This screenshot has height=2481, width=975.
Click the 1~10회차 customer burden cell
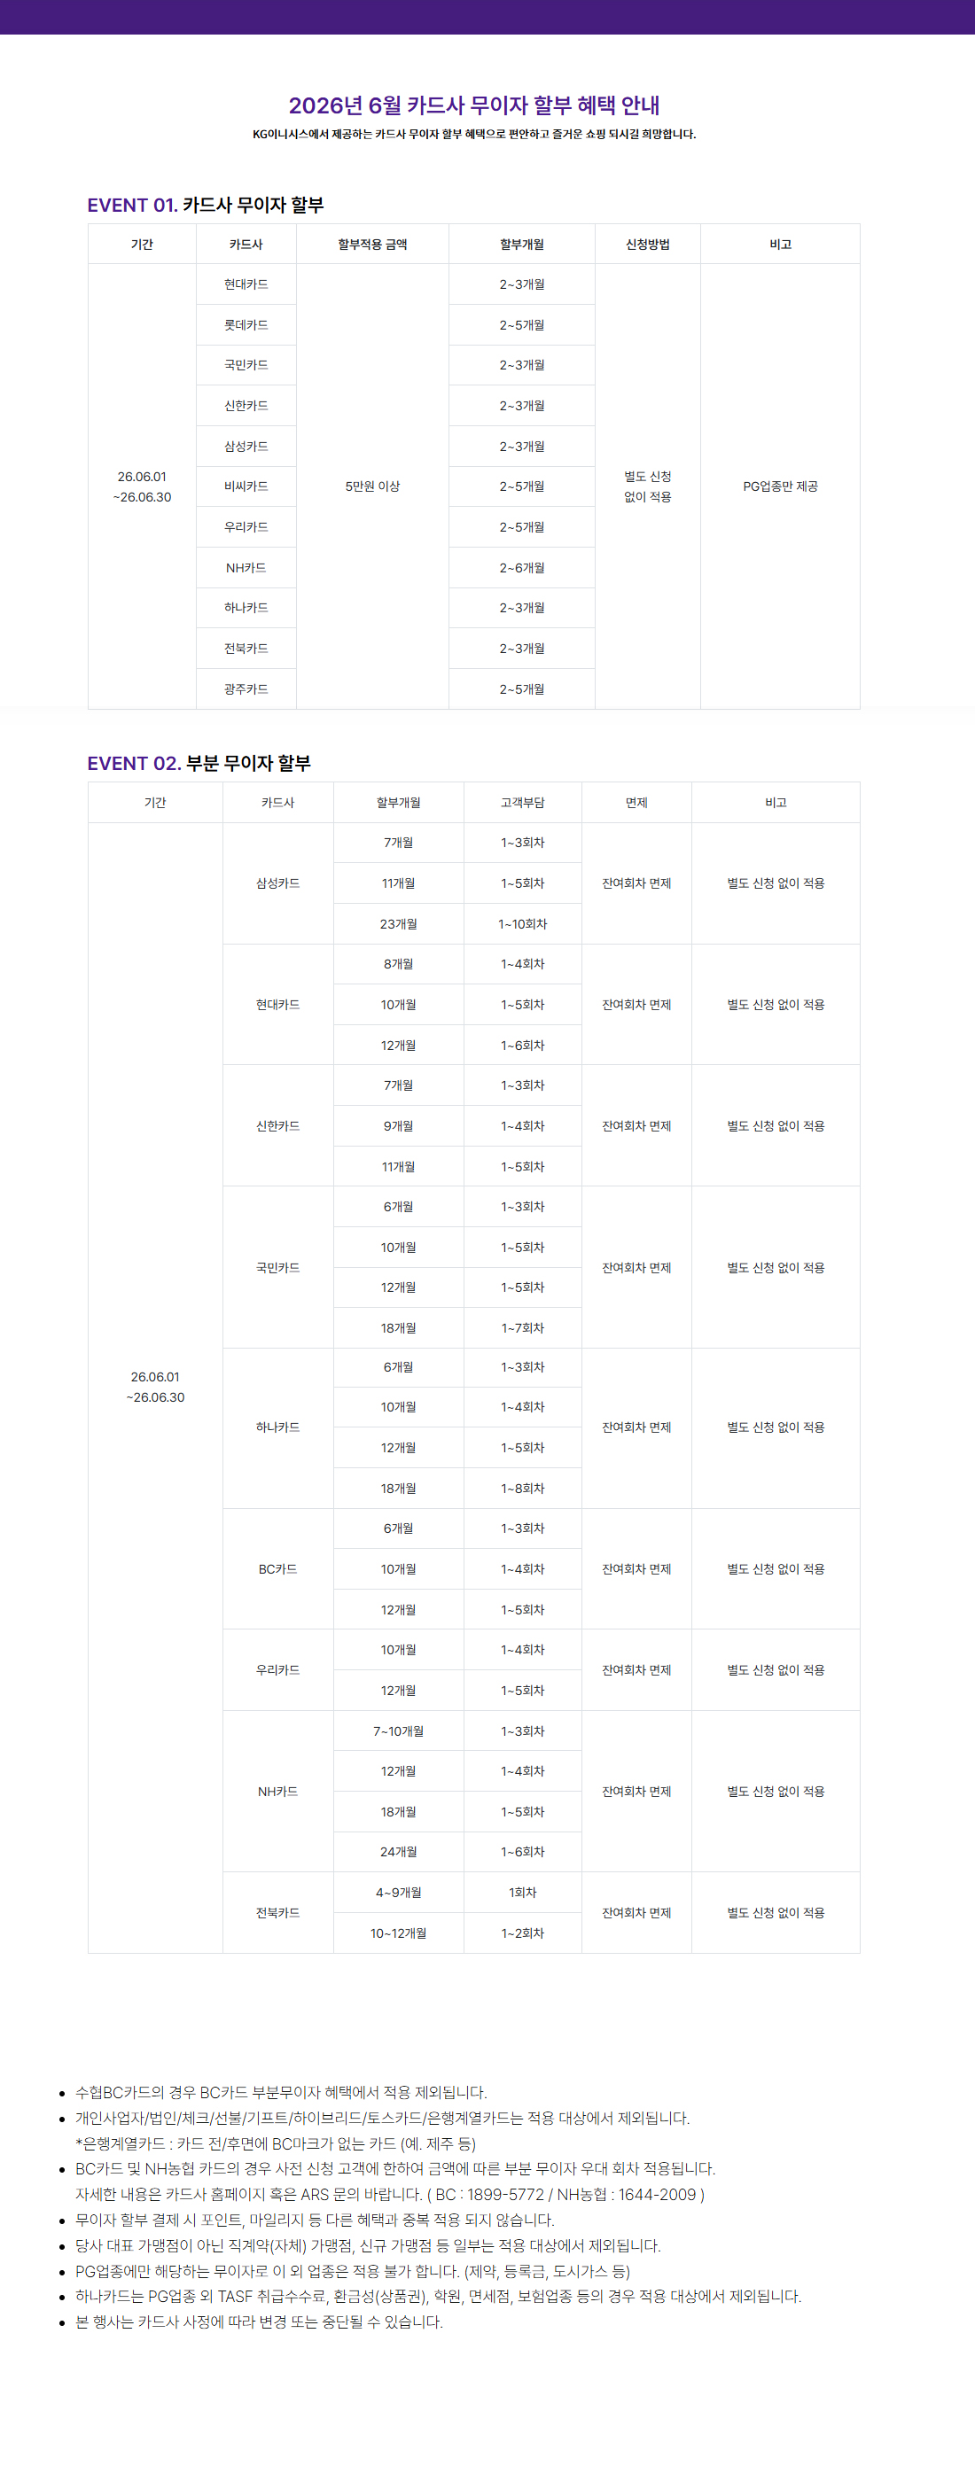click(x=522, y=923)
